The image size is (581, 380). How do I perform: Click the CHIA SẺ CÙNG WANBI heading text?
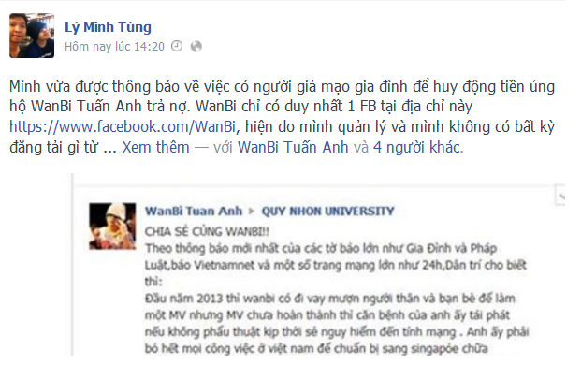point(207,232)
